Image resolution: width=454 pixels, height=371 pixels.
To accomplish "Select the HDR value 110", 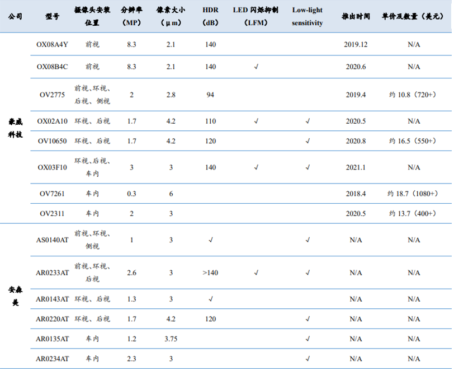I will coord(210,121).
